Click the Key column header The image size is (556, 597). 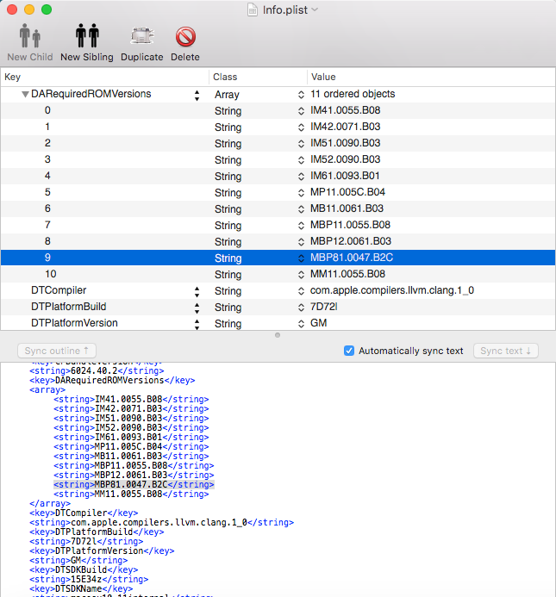pos(104,77)
